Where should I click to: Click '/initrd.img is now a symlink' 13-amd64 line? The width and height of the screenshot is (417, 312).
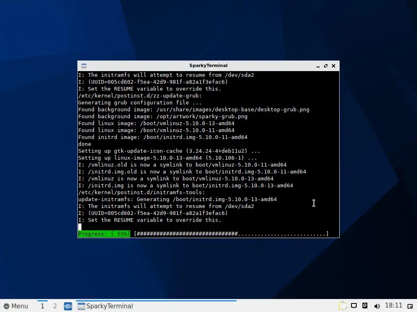pos(186,185)
